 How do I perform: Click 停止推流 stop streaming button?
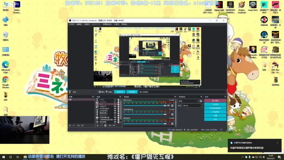coord(215,101)
